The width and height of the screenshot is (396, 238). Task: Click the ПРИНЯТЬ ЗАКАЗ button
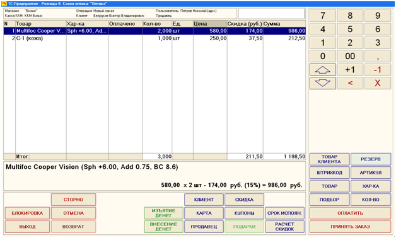[350, 227]
